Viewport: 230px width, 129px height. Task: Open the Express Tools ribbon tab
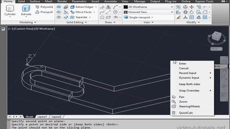204,1
